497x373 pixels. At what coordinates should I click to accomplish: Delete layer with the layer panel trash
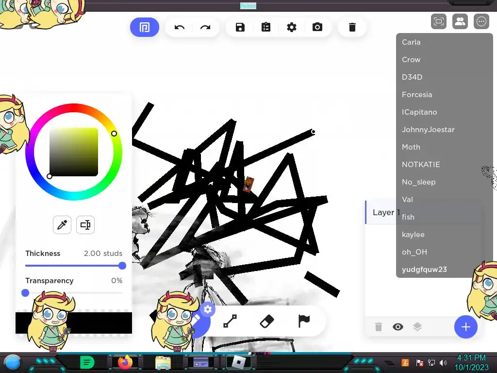[379, 327]
